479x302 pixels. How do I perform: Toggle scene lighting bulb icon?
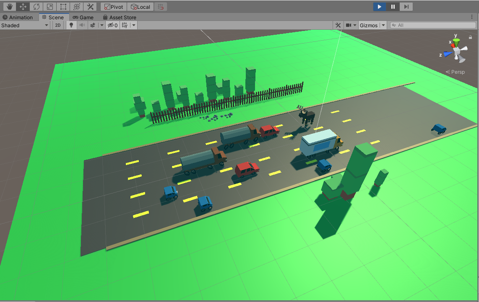tap(71, 25)
